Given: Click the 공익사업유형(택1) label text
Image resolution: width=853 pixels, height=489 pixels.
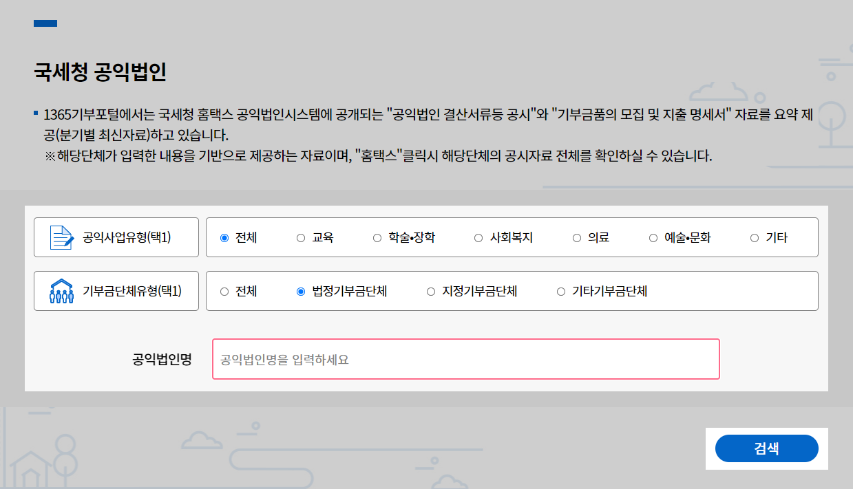Looking at the screenshot, I should (x=127, y=237).
